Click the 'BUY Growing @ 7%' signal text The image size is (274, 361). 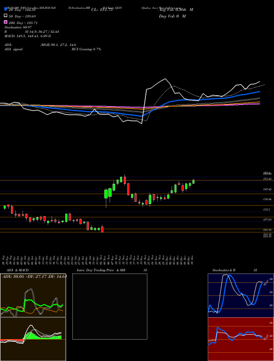point(86,49)
